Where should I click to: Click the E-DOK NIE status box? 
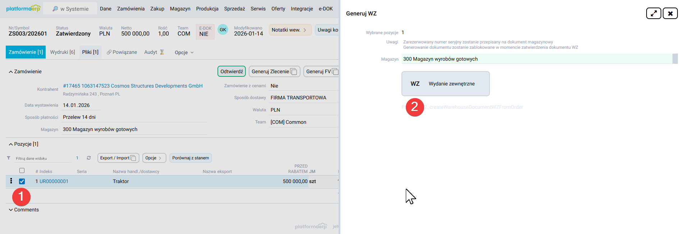[x=205, y=32]
